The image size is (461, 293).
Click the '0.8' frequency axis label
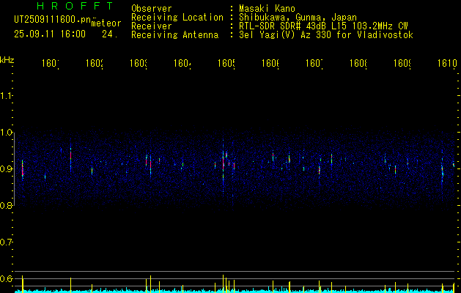point(6,206)
